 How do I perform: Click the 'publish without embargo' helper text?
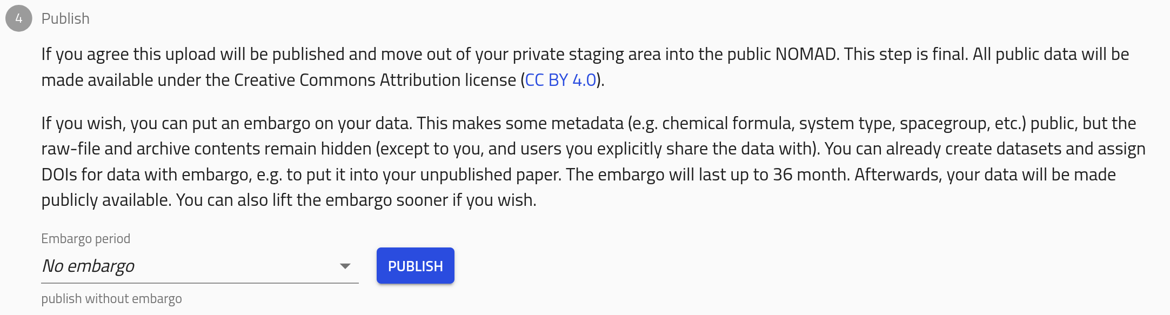coord(111,299)
